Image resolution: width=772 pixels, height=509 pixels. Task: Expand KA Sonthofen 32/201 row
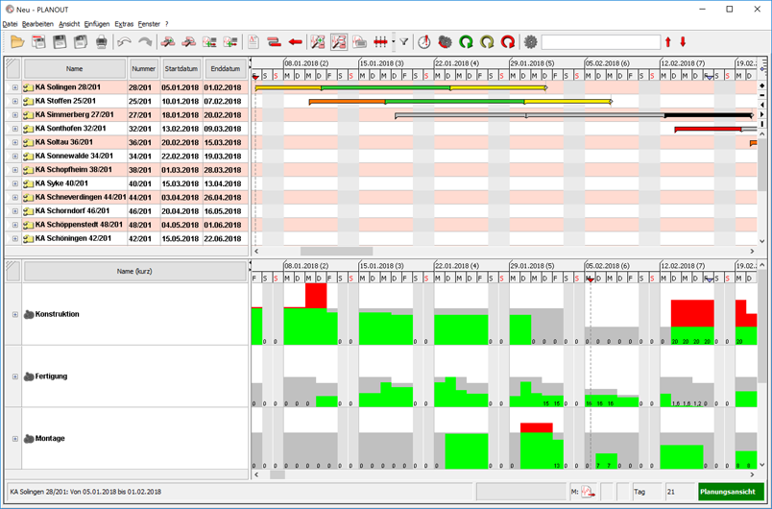(15, 129)
